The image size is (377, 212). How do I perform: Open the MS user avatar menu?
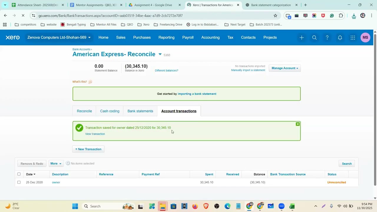click(366, 37)
